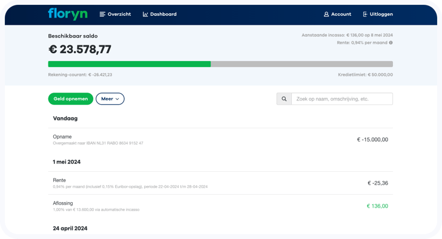Click the green credit usage progress bar
Image resolution: width=442 pixels, height=239 pixels.
pos(130,64)
